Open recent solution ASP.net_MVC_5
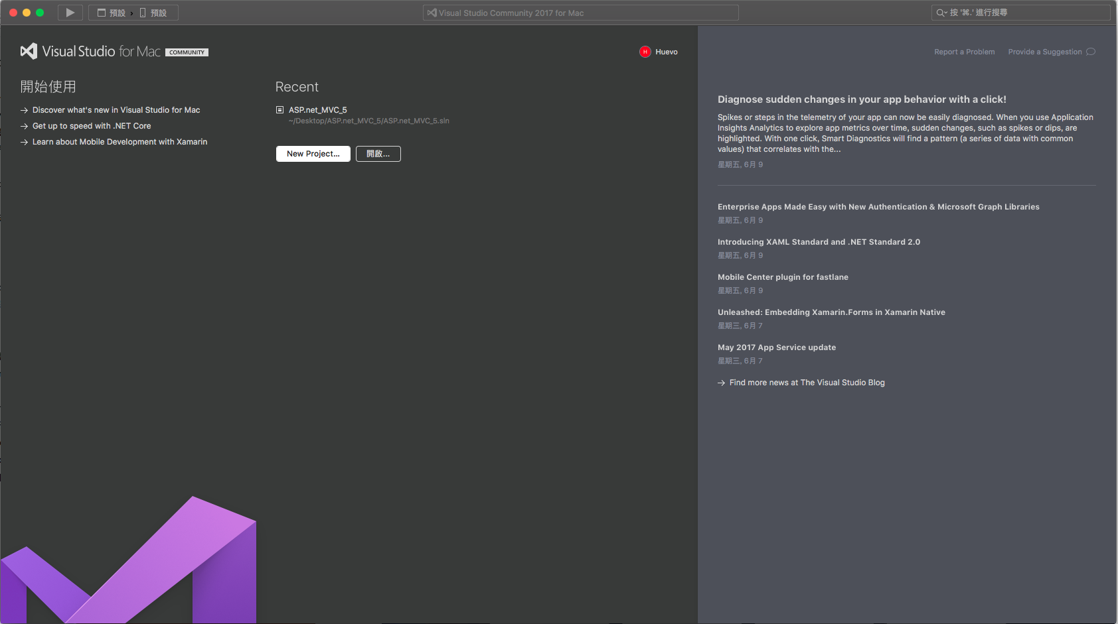 pos(318,110)
